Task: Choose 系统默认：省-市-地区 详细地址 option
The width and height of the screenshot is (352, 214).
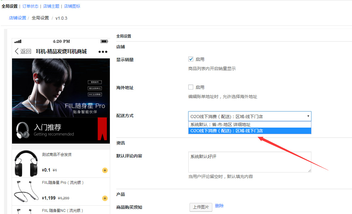Action: (x=250, y=125)
